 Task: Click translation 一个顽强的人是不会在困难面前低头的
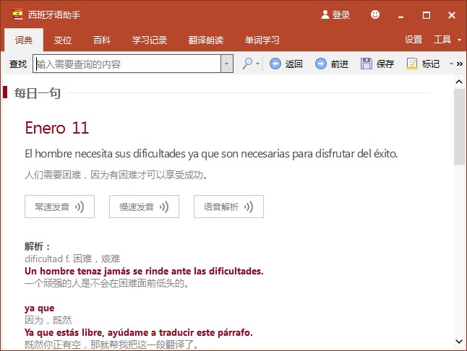107,283
